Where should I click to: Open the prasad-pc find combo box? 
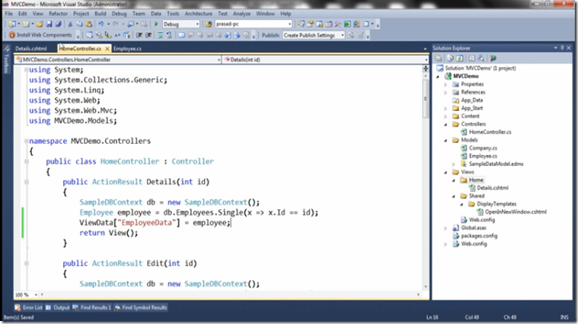pyautogui.click(x=254, y=24)
